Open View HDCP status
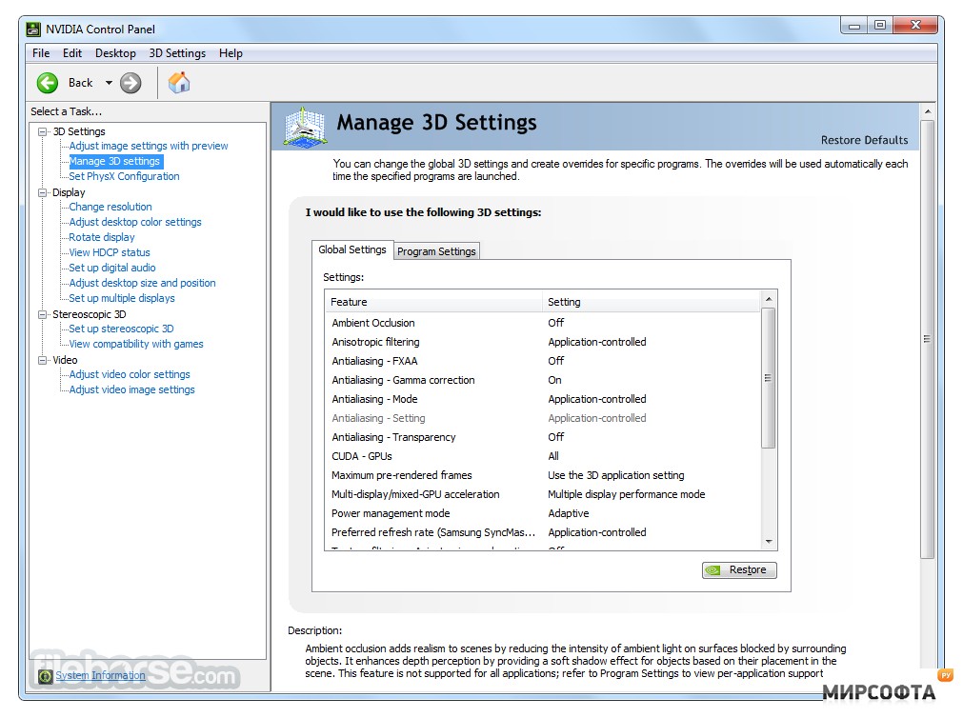The image size is (963, 718). (x=110, y=252)
